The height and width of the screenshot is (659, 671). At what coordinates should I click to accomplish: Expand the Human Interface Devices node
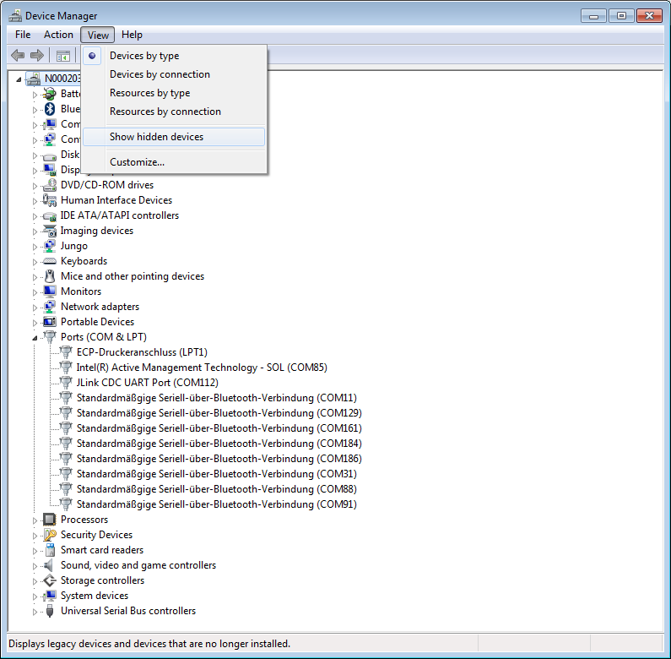[35, 200]
